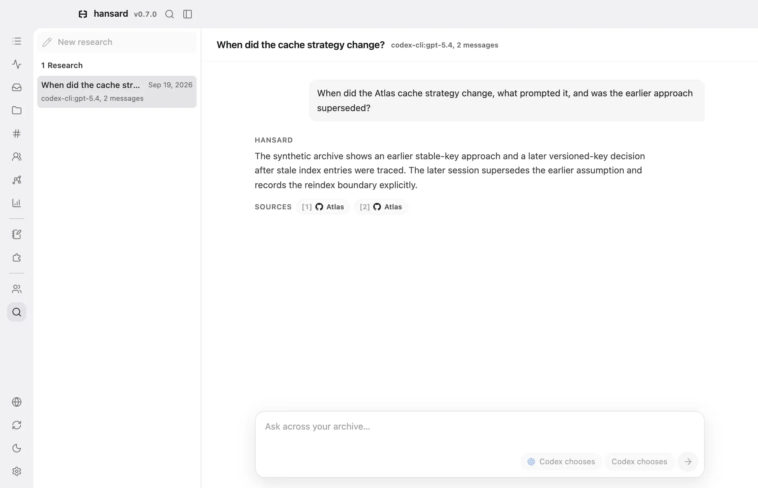Click the '1 Research' heading
Viewport: 758px width, 488px height.
62,65
